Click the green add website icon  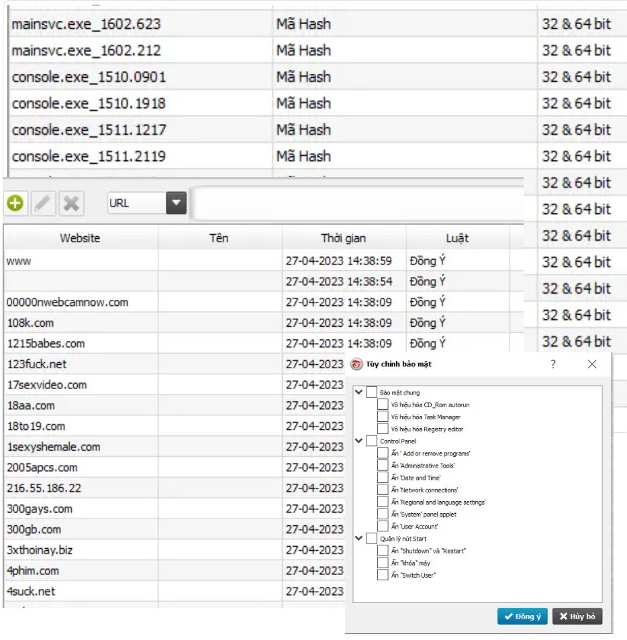[15, 203]
